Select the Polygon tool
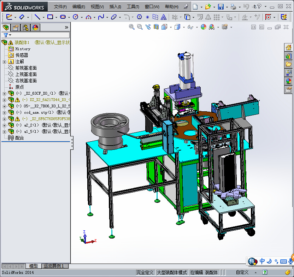Viewport: 294px width, 277px height. pos(139,17)
